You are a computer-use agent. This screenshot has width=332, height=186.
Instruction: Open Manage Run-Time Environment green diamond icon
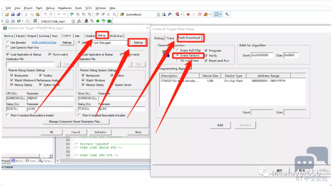point(98,21)
